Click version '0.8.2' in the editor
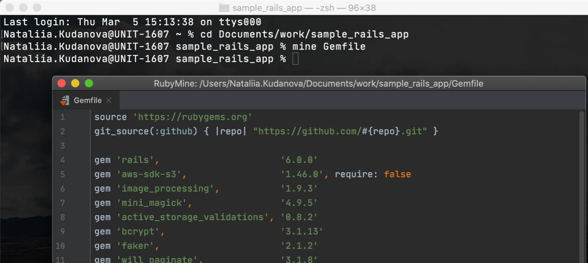 (299, 217)
